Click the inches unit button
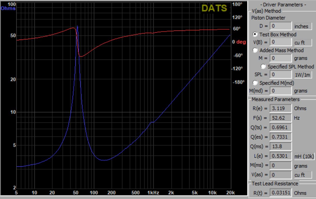Viewport: 316px width, 199px height. (x=303, y=26)
